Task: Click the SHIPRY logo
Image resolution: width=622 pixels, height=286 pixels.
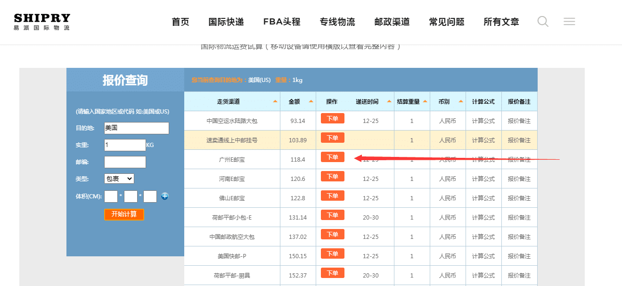Action: (x=42, y=22)
